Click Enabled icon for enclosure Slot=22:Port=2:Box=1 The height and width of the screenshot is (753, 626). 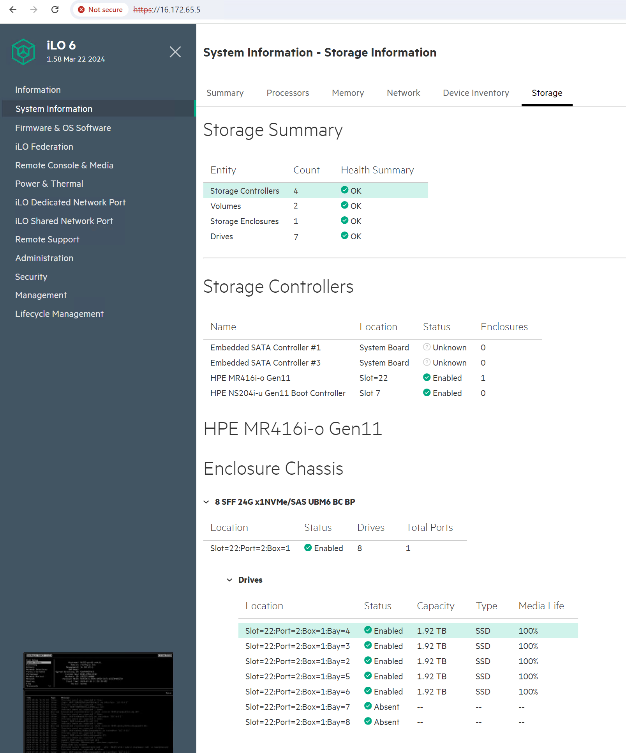(308, 548)
